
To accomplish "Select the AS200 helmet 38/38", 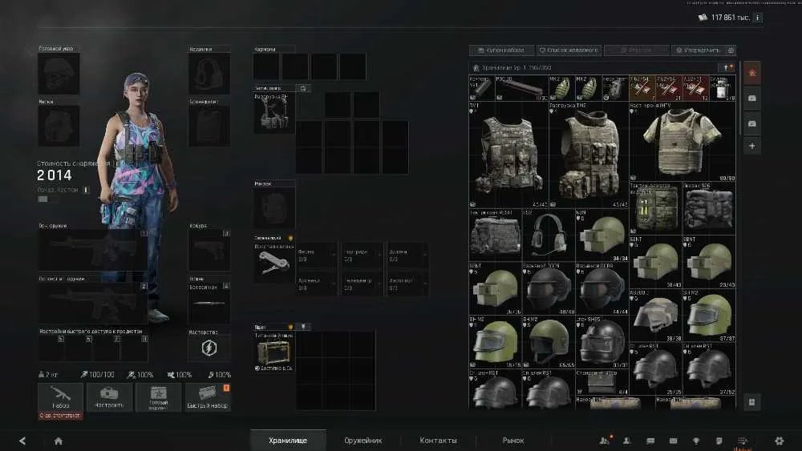I will coord(656,315).
